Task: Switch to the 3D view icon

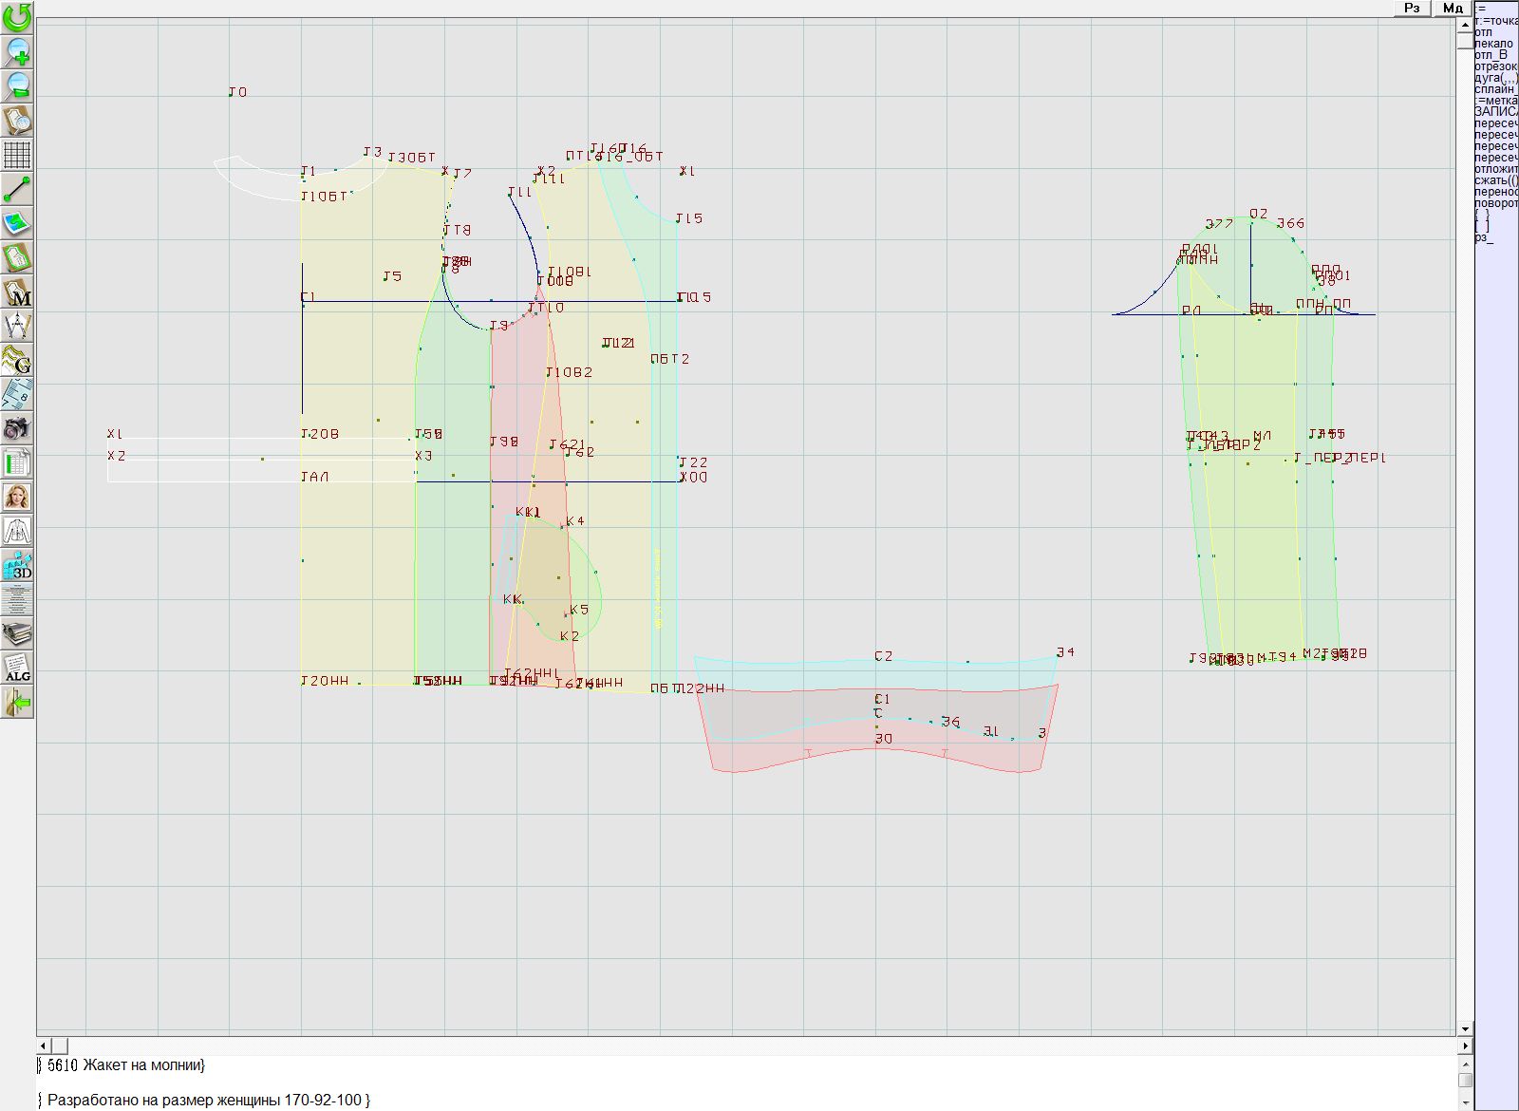Action: (x=17, y=566)
